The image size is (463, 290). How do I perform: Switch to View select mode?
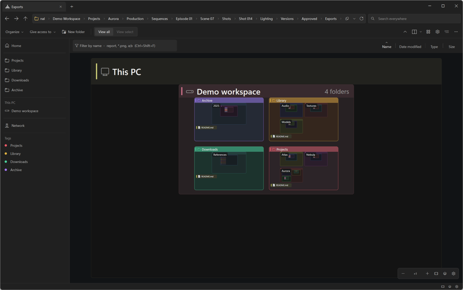pyautogui.click(x=125, y=32)
